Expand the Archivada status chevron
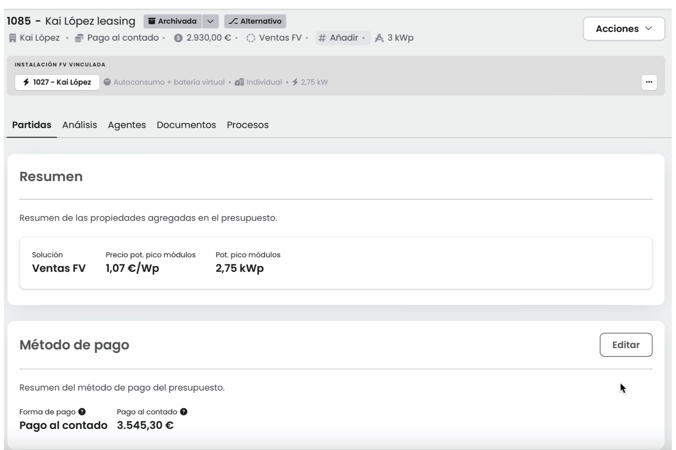 210,21
